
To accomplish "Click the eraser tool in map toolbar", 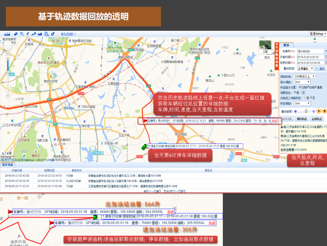I will (16, 34).
